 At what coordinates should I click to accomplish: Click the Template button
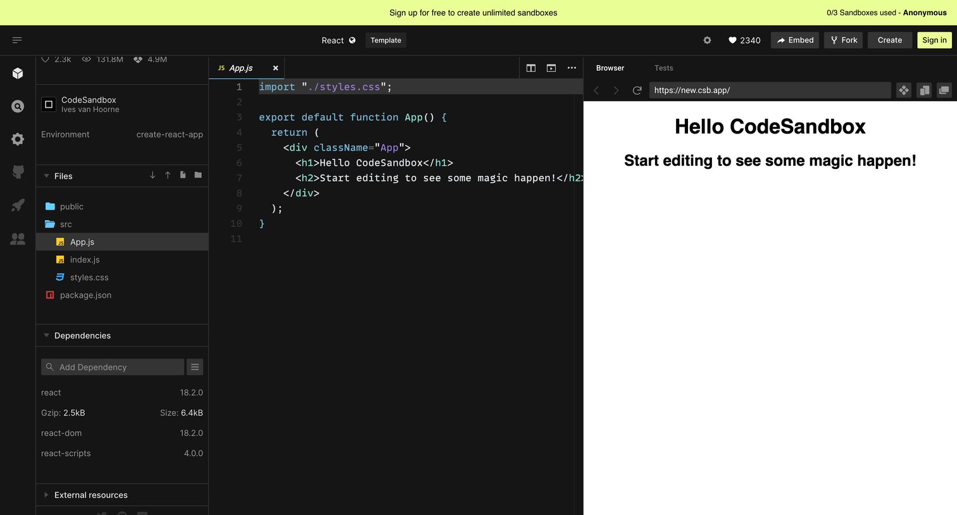pos(386,40)
